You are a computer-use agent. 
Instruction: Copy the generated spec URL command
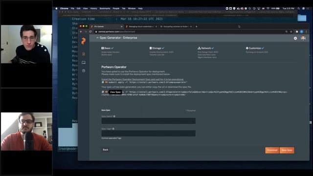coord(103,92)
